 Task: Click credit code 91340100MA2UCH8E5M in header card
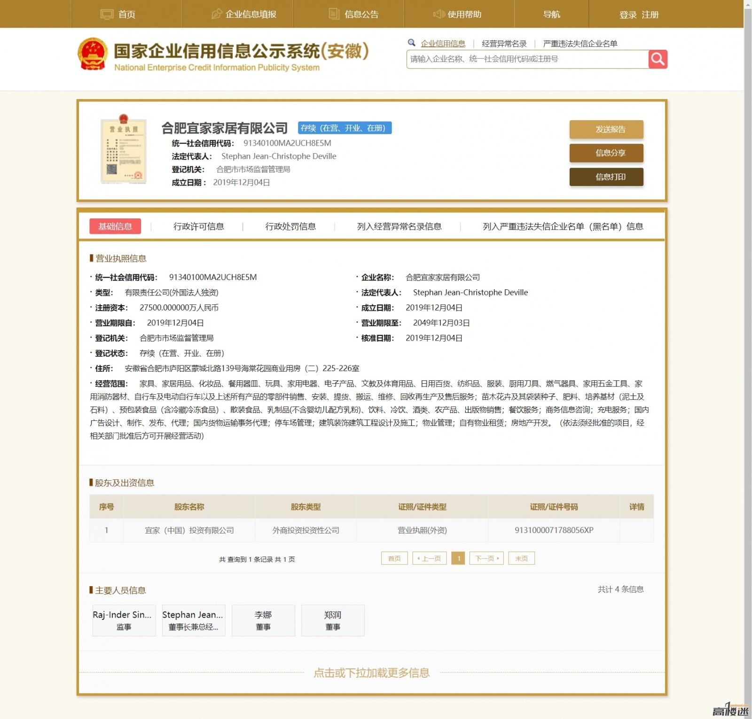tap(287, 143)
